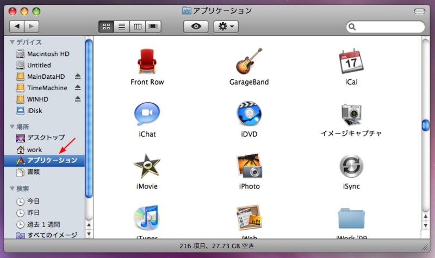Click the iCal name label
This screenshot has height=258, width=435.
tap(351, 82)
